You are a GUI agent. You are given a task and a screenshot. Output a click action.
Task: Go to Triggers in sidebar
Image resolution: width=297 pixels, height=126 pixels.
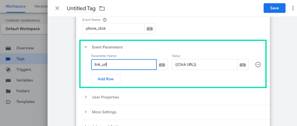click(24, 70)
